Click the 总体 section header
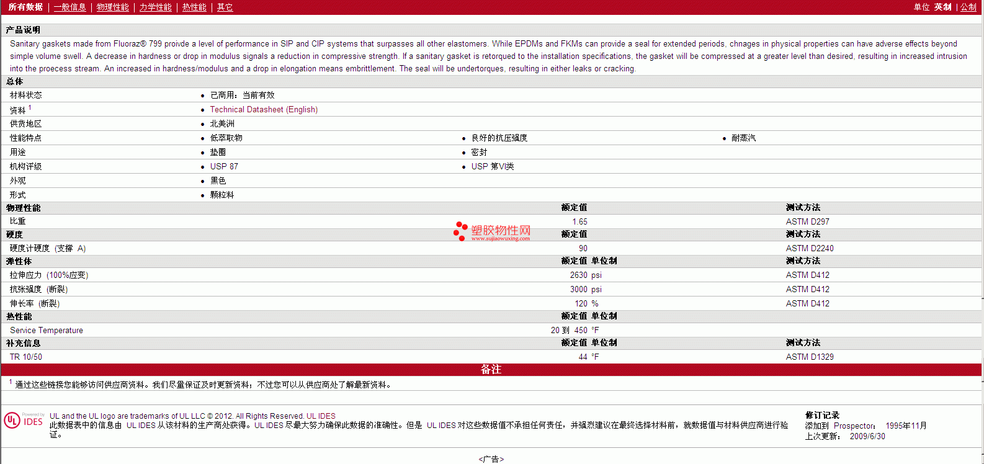The image size is (984, 464). coord(15,81)
